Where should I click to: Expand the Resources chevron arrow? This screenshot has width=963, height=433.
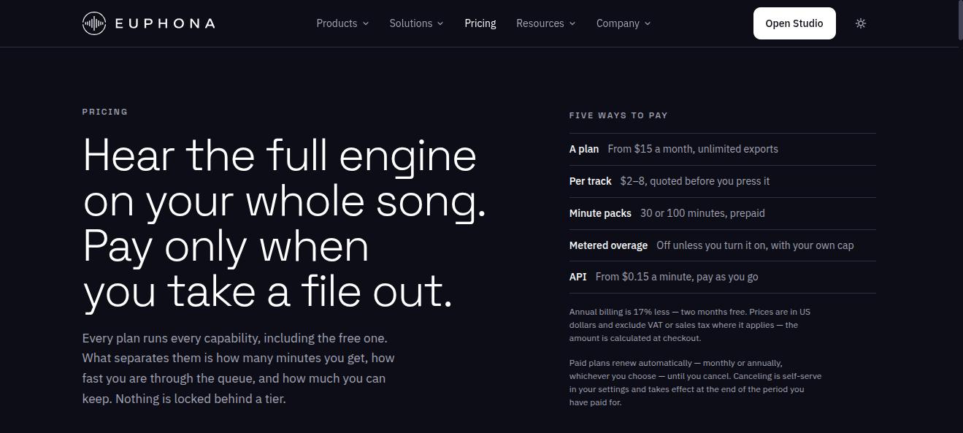(x=572, y=23)
